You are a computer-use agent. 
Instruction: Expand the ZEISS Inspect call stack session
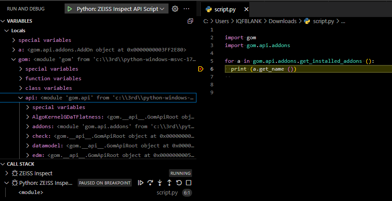(7, 173)
